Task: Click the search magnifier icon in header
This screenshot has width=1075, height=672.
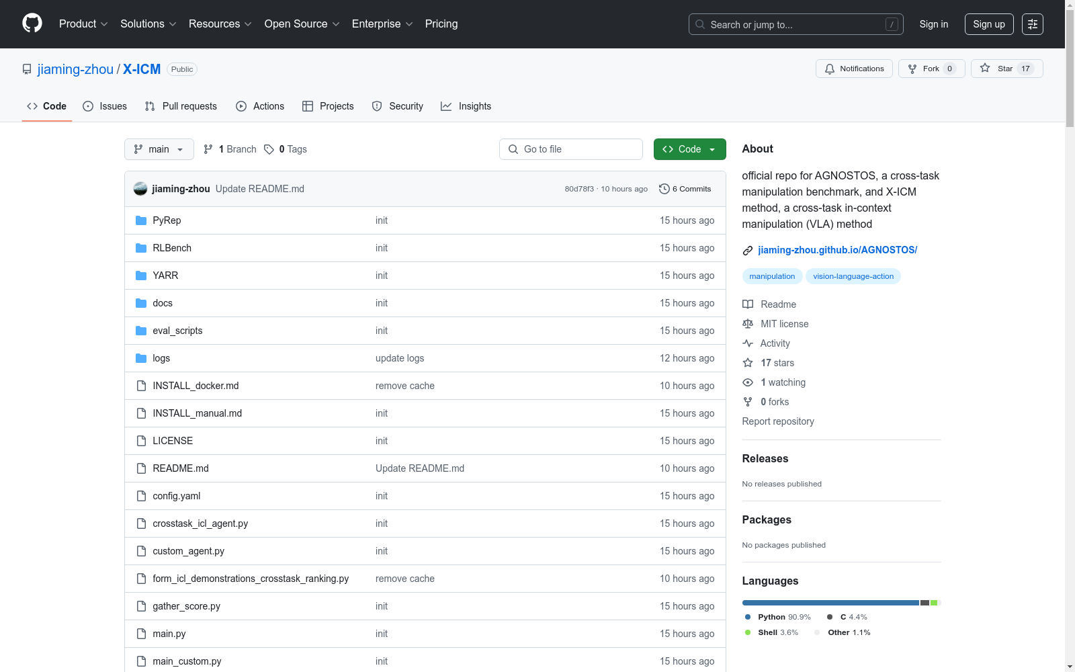Action: pyautogui.click(x=700, y=25)
